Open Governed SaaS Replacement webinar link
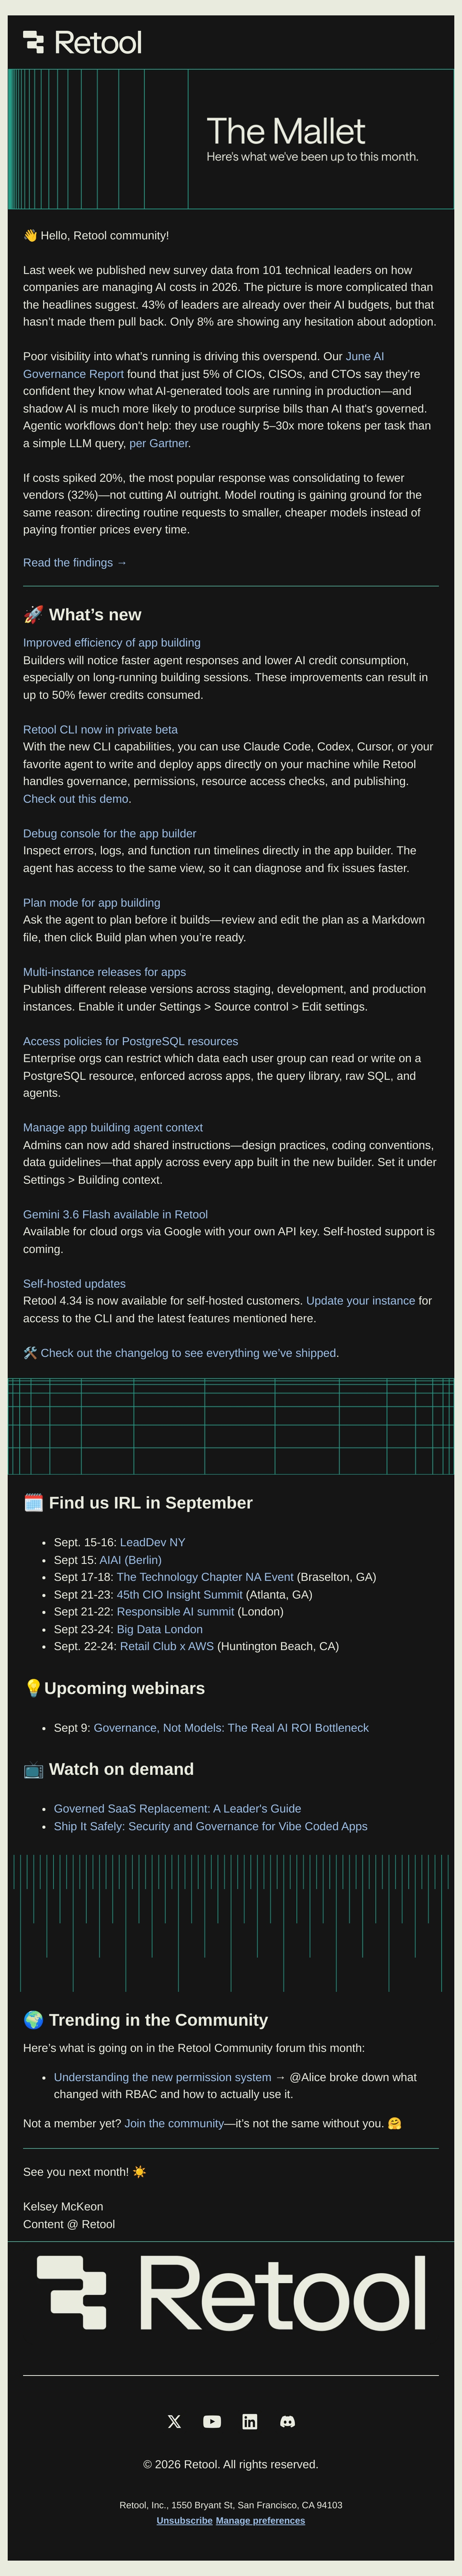The height and width of the screenshot is (2576, 462). click(177, 1809)
